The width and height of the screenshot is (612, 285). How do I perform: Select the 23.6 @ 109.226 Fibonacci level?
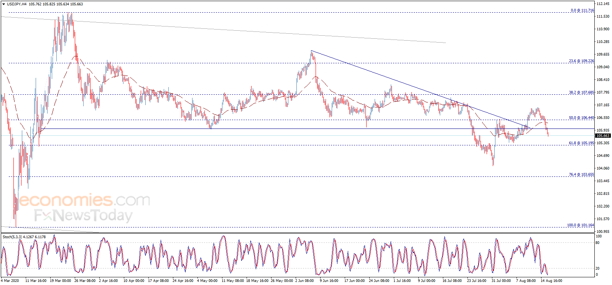(581, 61)
